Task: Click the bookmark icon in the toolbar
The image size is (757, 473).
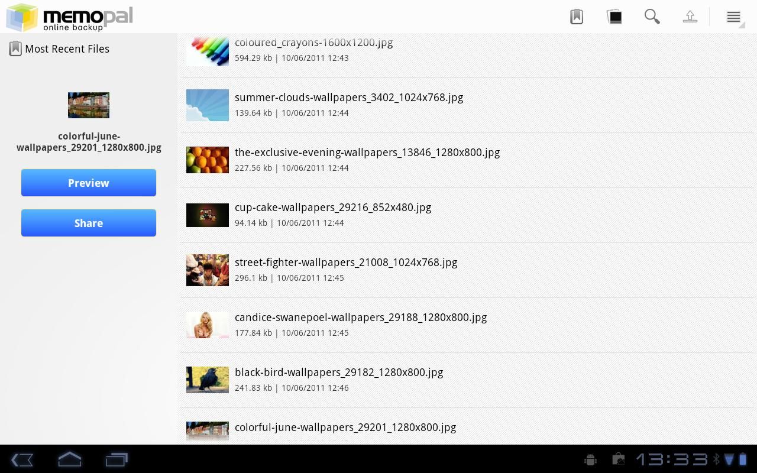Action: [x=576, y=17]
